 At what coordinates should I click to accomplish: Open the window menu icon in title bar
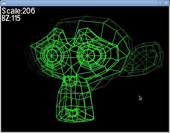pos(4,3)
